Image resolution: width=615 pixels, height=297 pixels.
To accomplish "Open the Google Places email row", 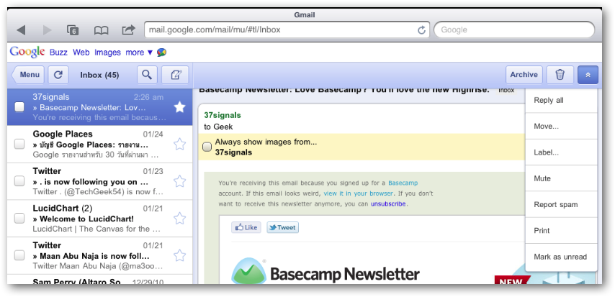I will tap(100, 145).
